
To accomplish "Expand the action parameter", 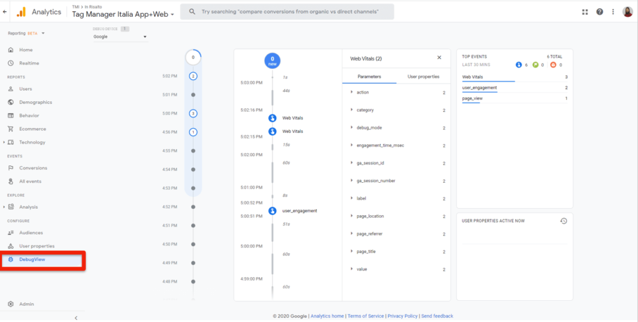I will click(351, 93).
